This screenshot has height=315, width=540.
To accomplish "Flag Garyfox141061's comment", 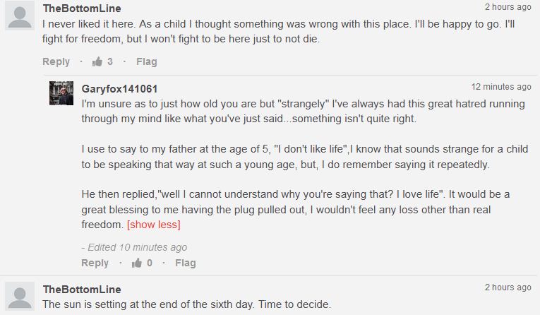I will point(185,263).
